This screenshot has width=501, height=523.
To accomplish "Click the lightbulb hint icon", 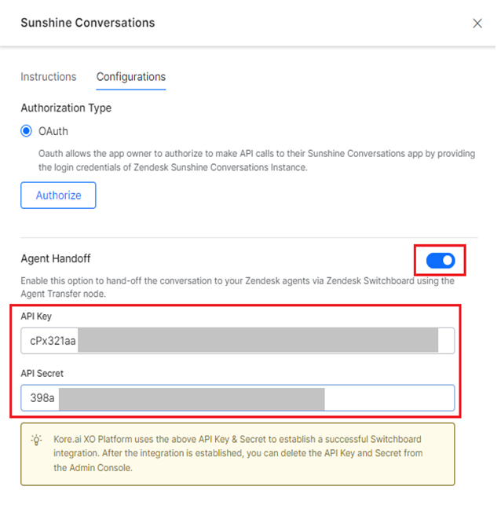I will [x=36, y=440].
